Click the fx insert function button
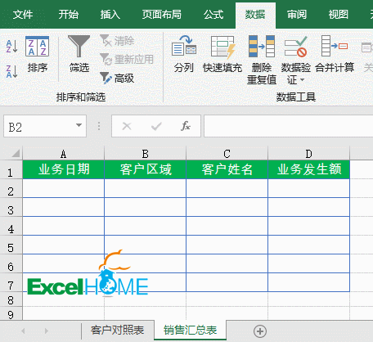 pos(186,126)
